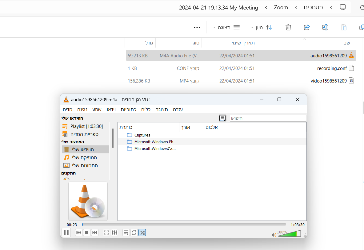Image resolution: width=364 pixels, height=250 pixels.
Task: Open extended settings equalizer icon
Action: (114, 233)
